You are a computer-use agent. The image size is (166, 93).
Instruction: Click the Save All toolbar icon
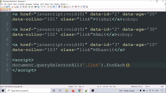point(9,7)
